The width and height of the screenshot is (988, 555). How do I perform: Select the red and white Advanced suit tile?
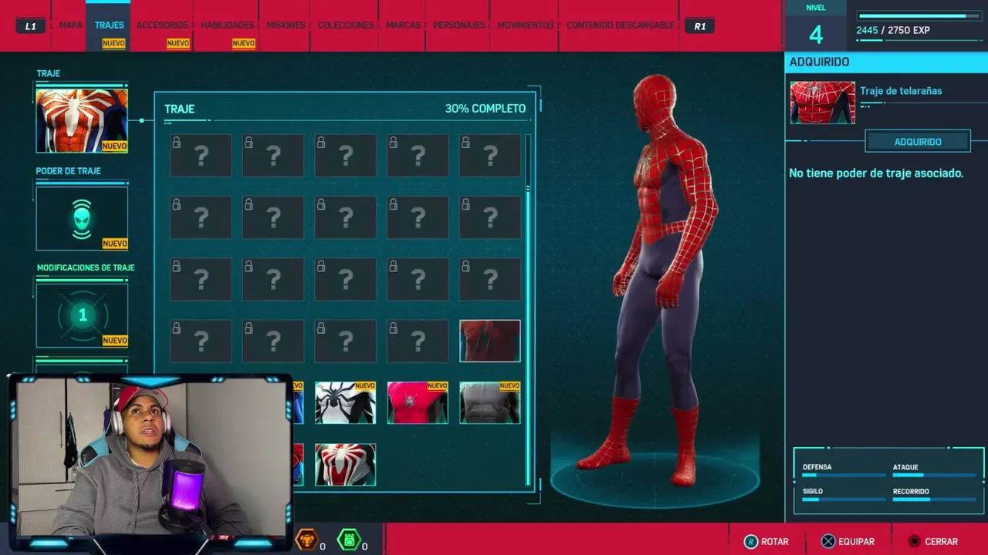pyautogui.click(x=345, y=464)
